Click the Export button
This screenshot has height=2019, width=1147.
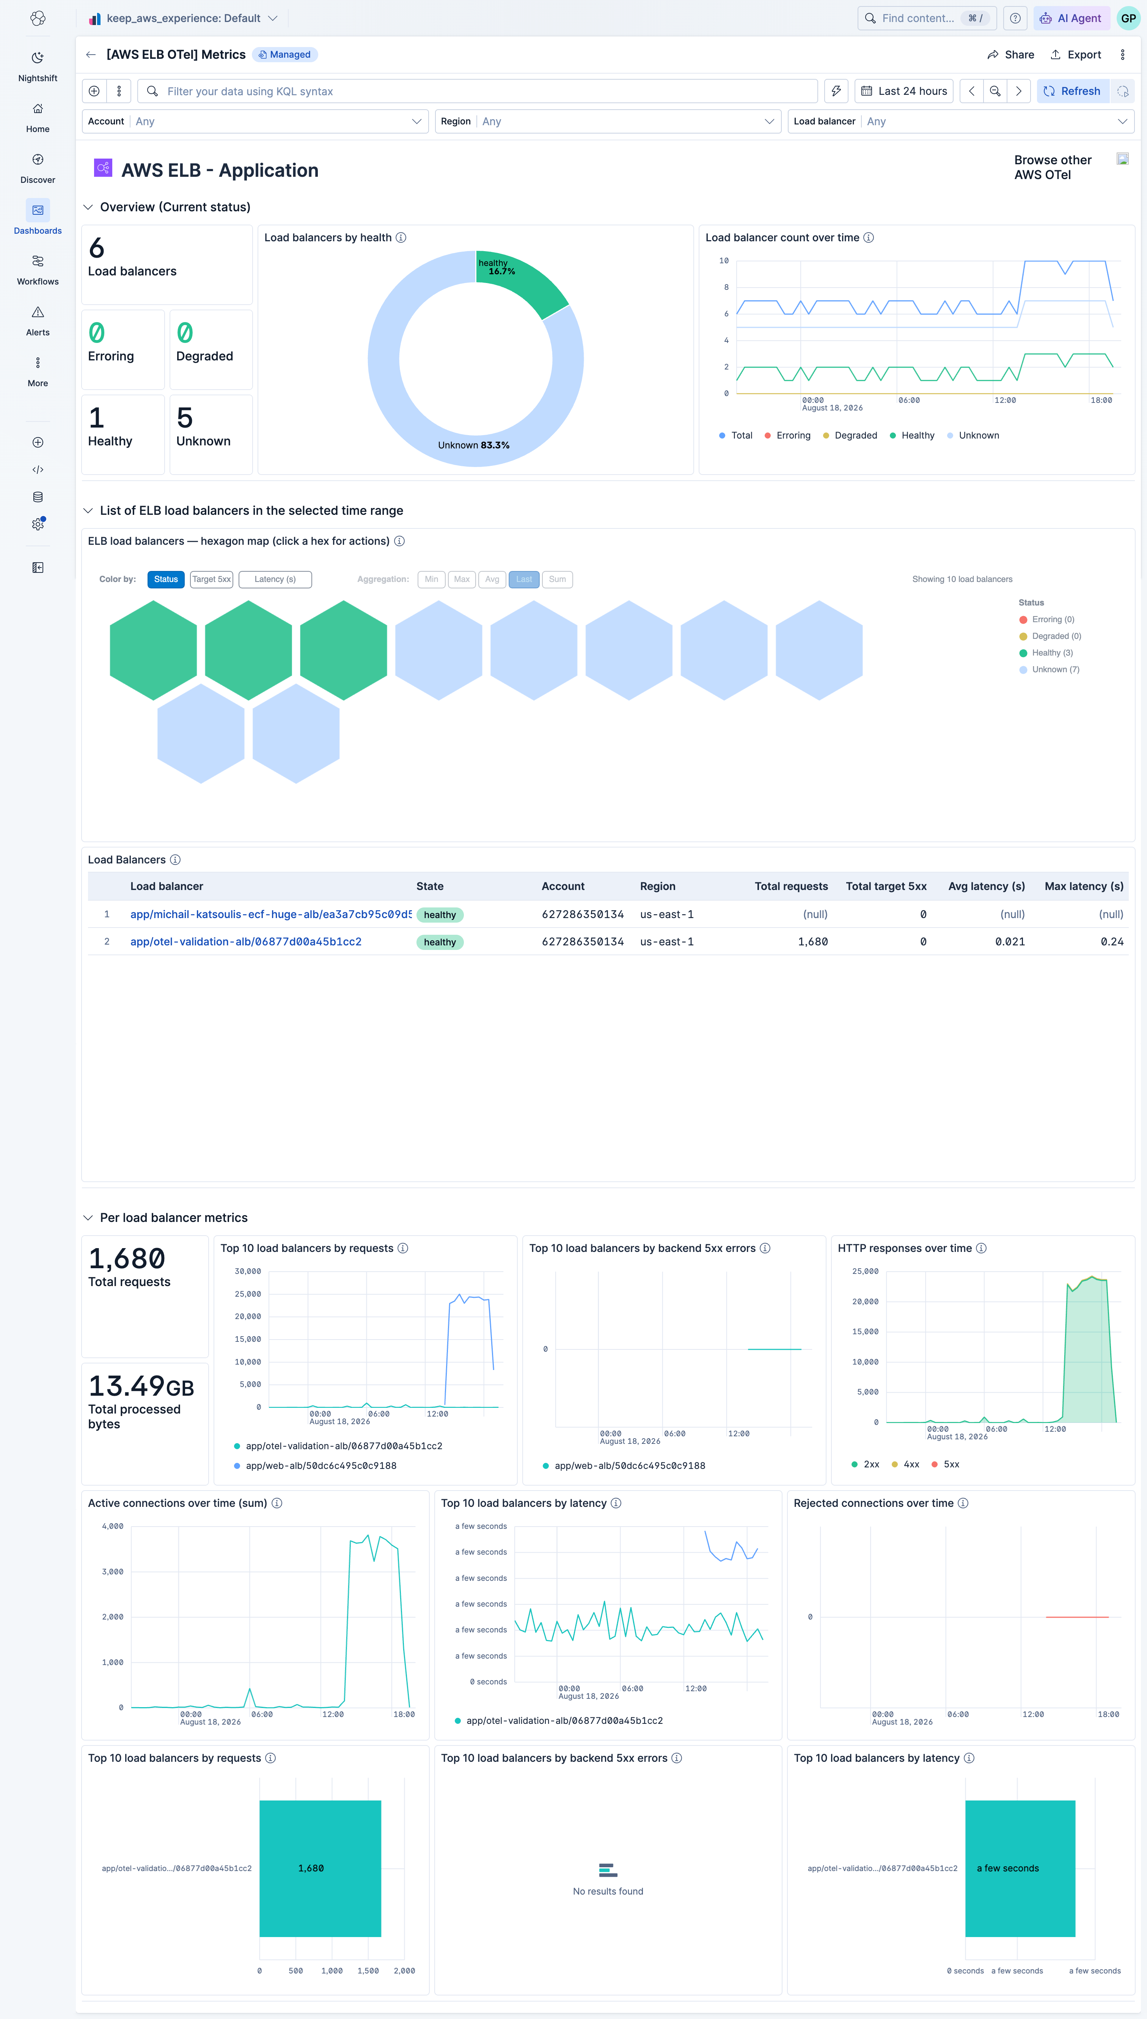click(x=1075, y=54)
